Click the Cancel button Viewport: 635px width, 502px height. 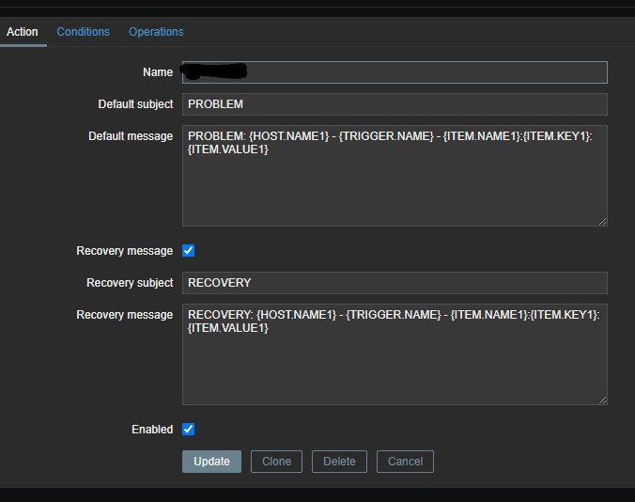405,462
